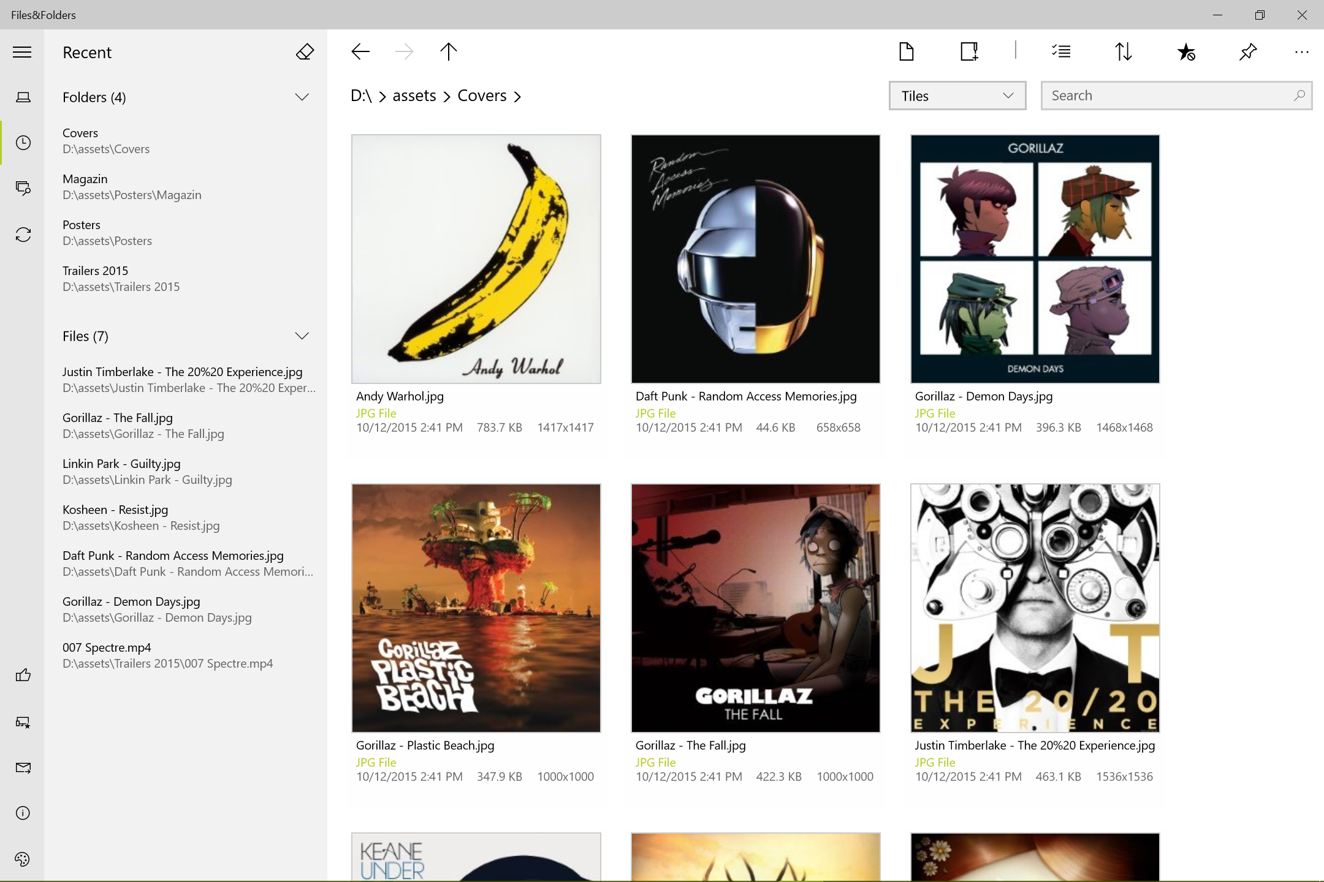Screen dimensions: 1324x882
Task: Click the search magnifier icon
Action: (1299, 96)
